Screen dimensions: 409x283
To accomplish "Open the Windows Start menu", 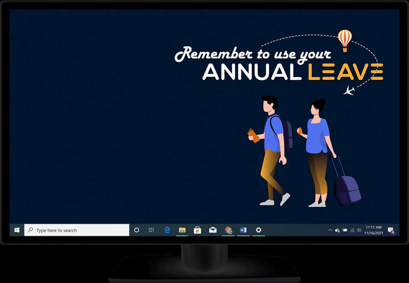I will [17, 230].
